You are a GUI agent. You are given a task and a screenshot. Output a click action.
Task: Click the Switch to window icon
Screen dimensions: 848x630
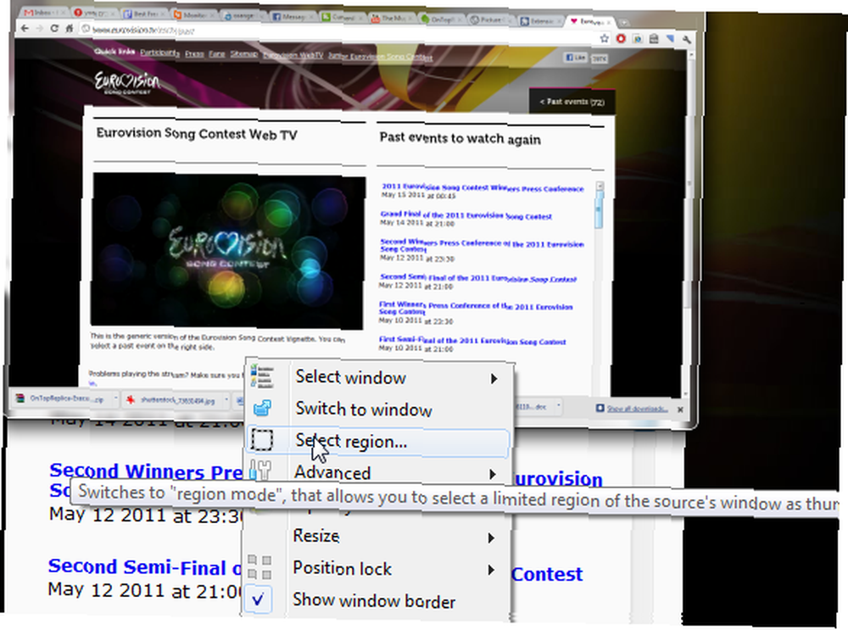click(x=262, y=408)
